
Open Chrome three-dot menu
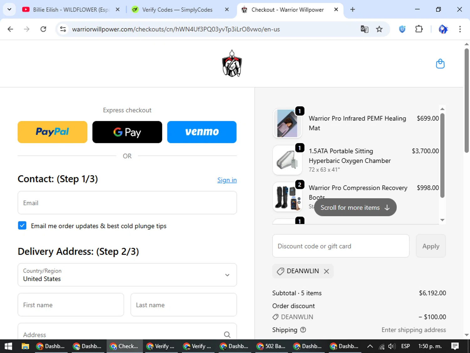(460, 29)
